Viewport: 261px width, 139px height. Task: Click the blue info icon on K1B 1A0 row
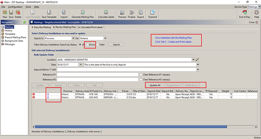(48, 94)
